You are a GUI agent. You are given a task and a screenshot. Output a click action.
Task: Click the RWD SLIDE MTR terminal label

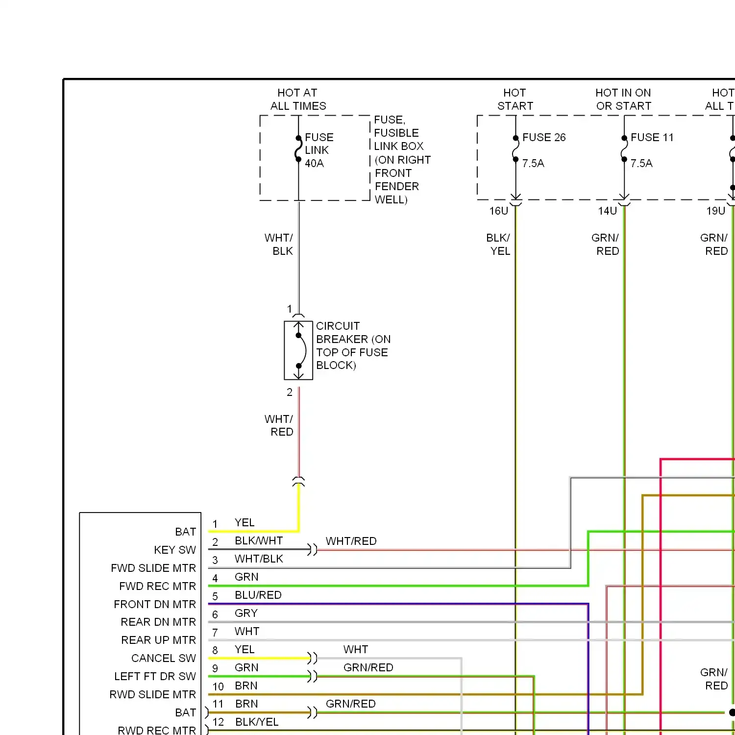tap(152, 695)
